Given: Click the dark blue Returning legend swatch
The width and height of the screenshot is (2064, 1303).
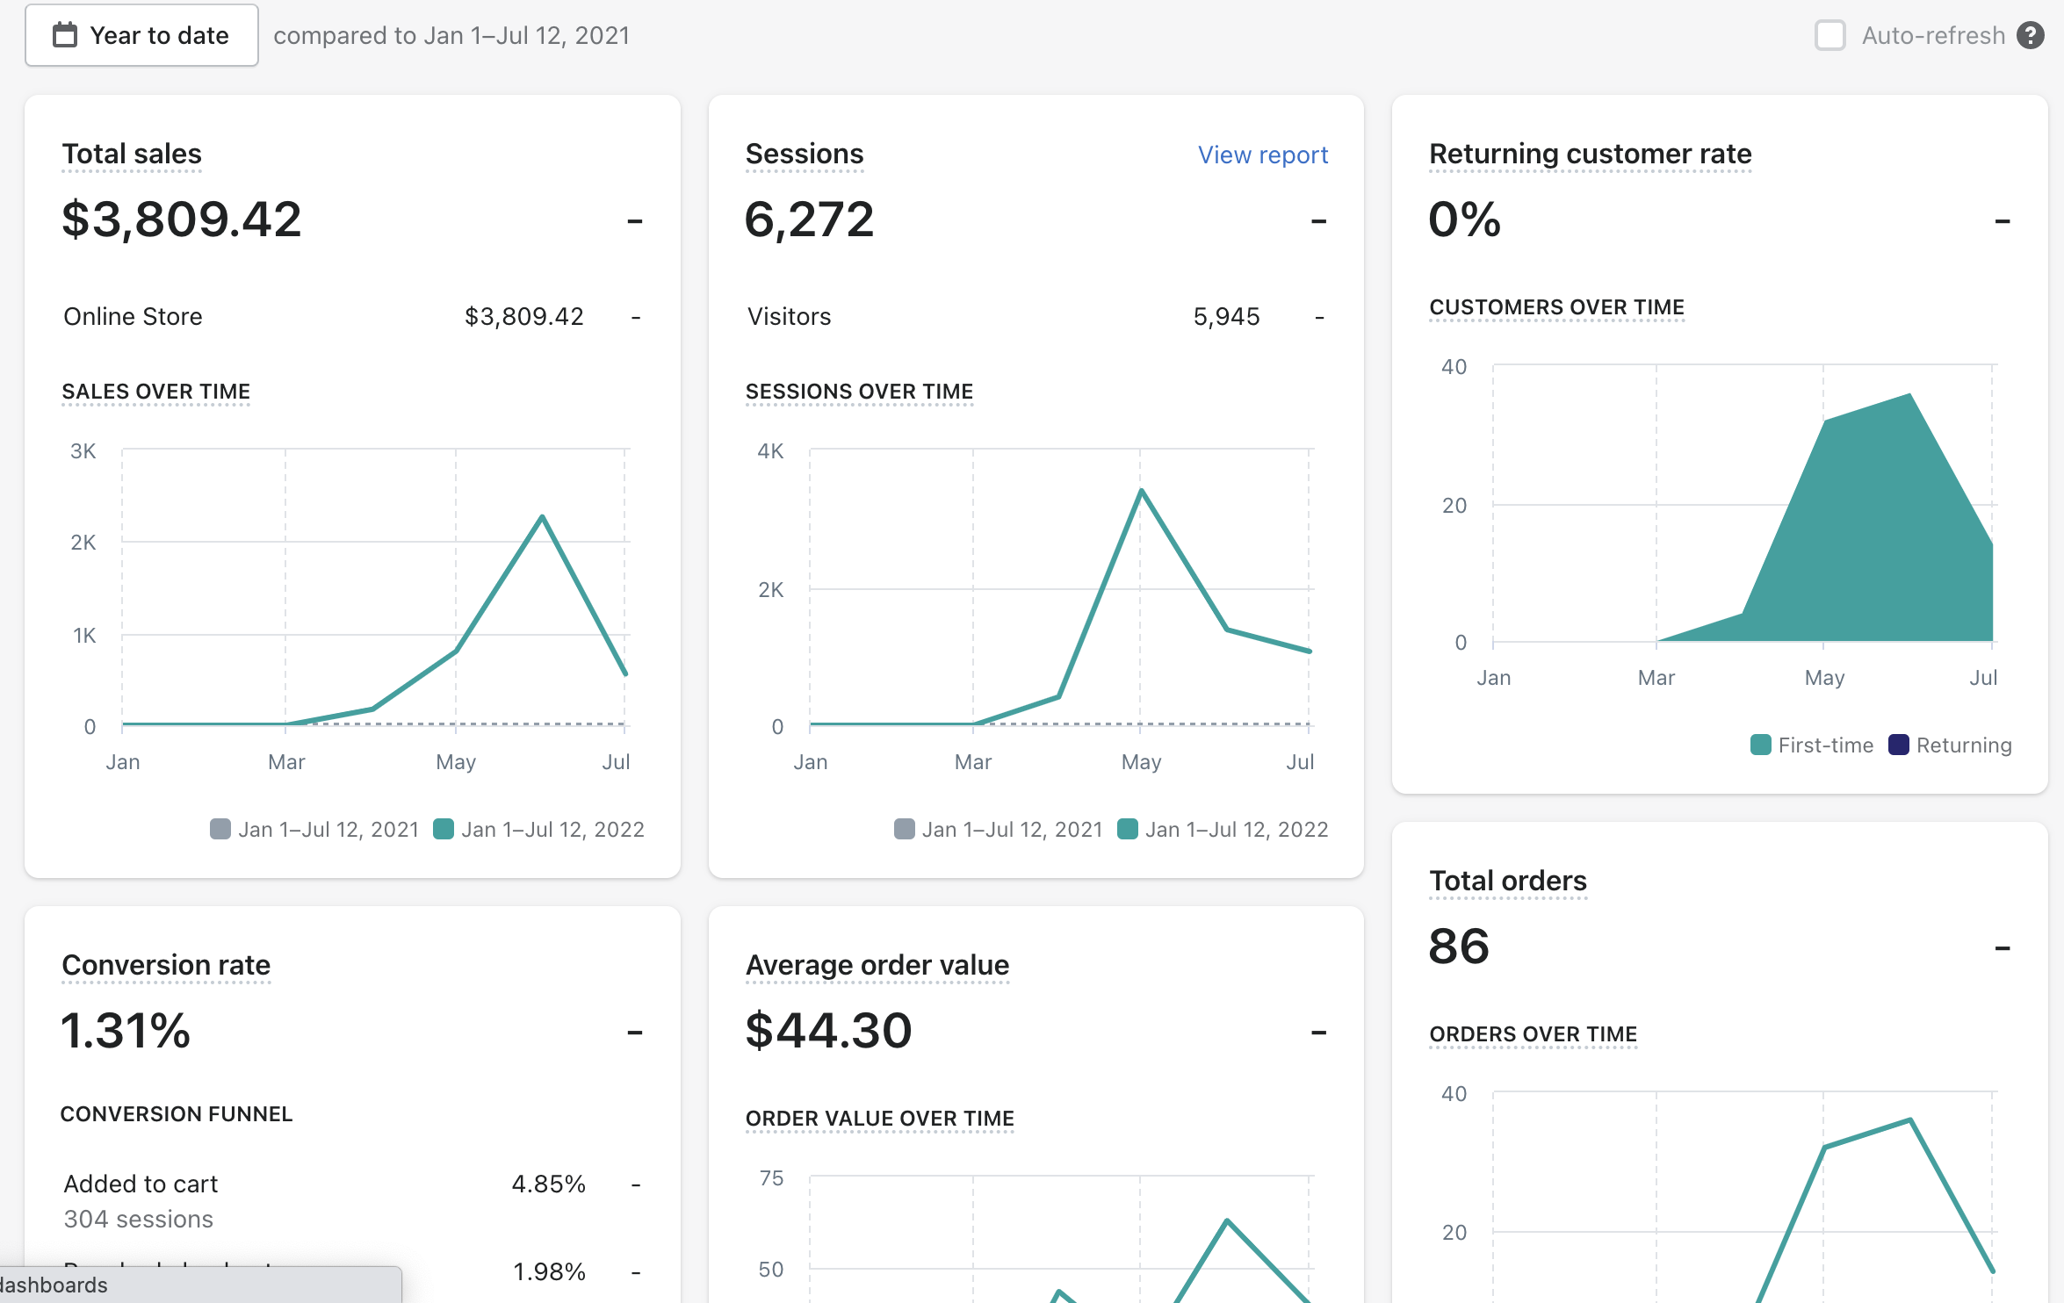Looking at the screenshot, I should pos(1898,745).
